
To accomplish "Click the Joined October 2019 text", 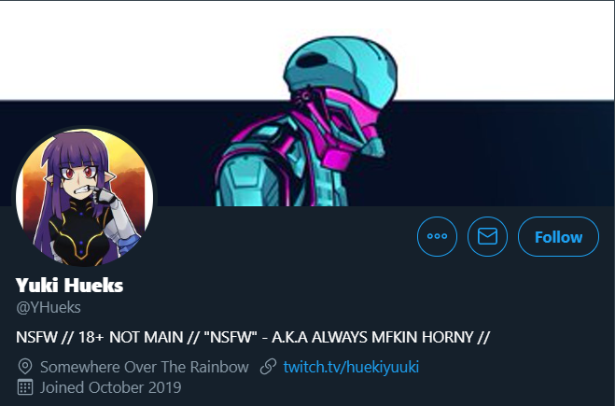I will coord(111,387).
